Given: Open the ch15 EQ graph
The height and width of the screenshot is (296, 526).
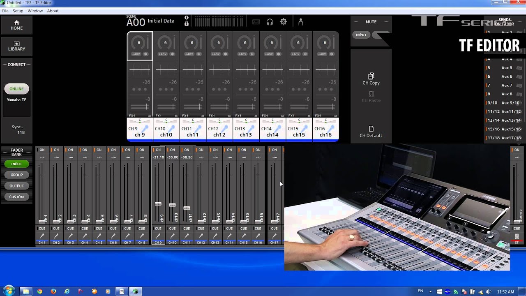Looking at the screenshot, I should (x=299, y=69).
